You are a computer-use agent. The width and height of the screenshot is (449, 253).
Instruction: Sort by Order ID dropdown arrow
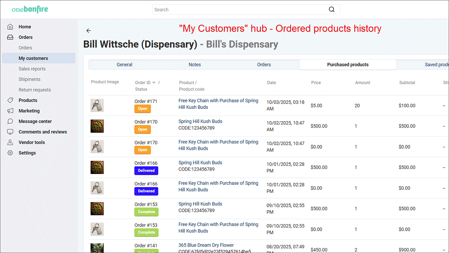tap(154, 83)
